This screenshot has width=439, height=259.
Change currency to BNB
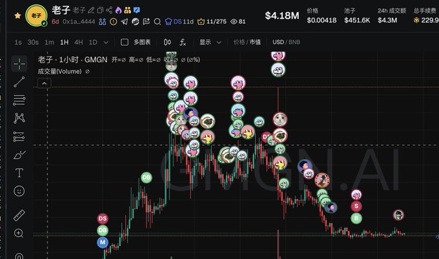[294, 42]
